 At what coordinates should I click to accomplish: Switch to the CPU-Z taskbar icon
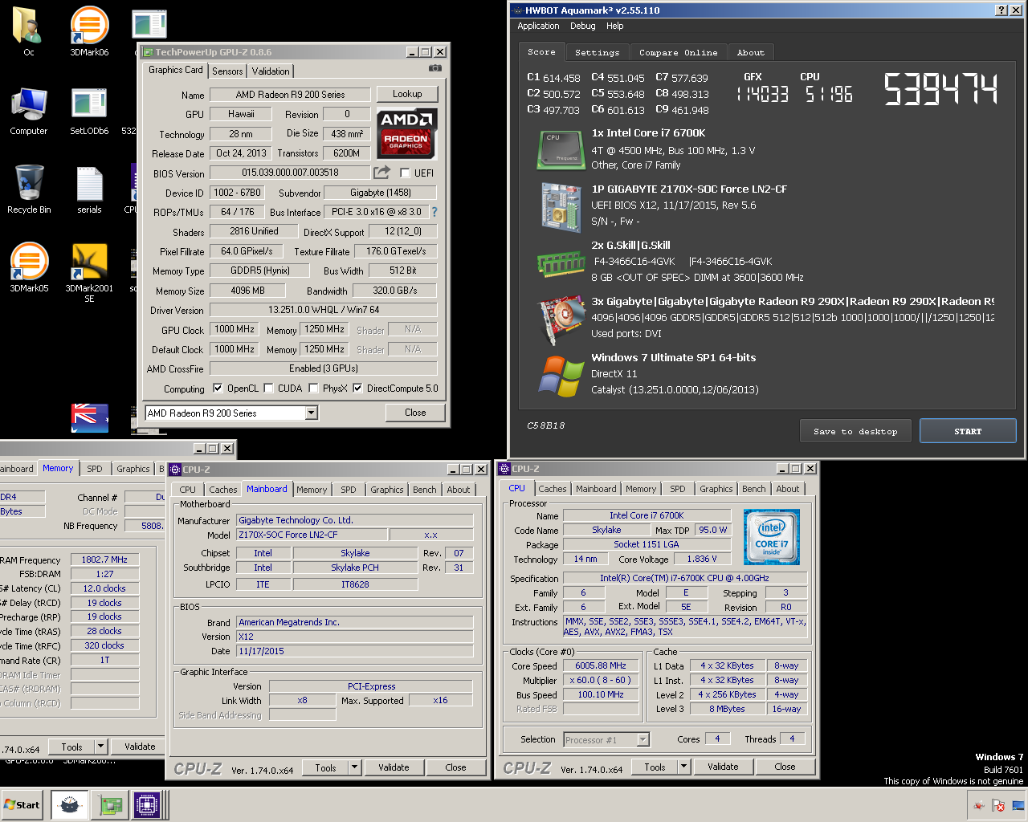[147, 805]
